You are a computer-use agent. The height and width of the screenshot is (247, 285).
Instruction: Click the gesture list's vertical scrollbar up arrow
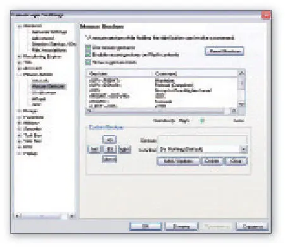point(241,73)
